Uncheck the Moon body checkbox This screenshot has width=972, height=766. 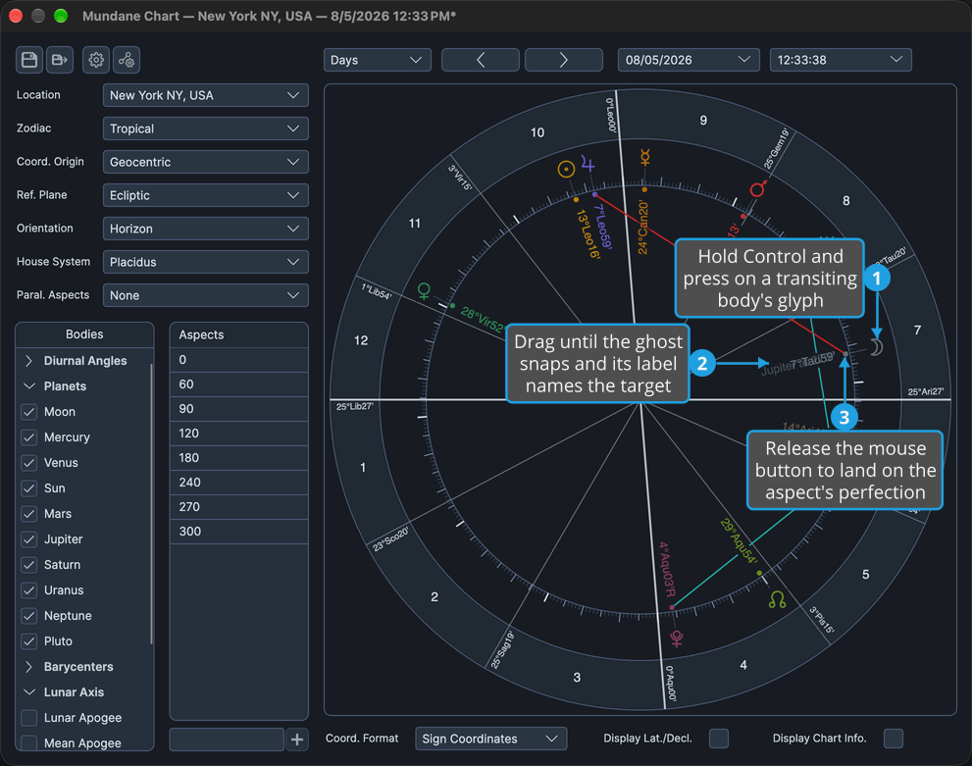(x=29, y=412)
